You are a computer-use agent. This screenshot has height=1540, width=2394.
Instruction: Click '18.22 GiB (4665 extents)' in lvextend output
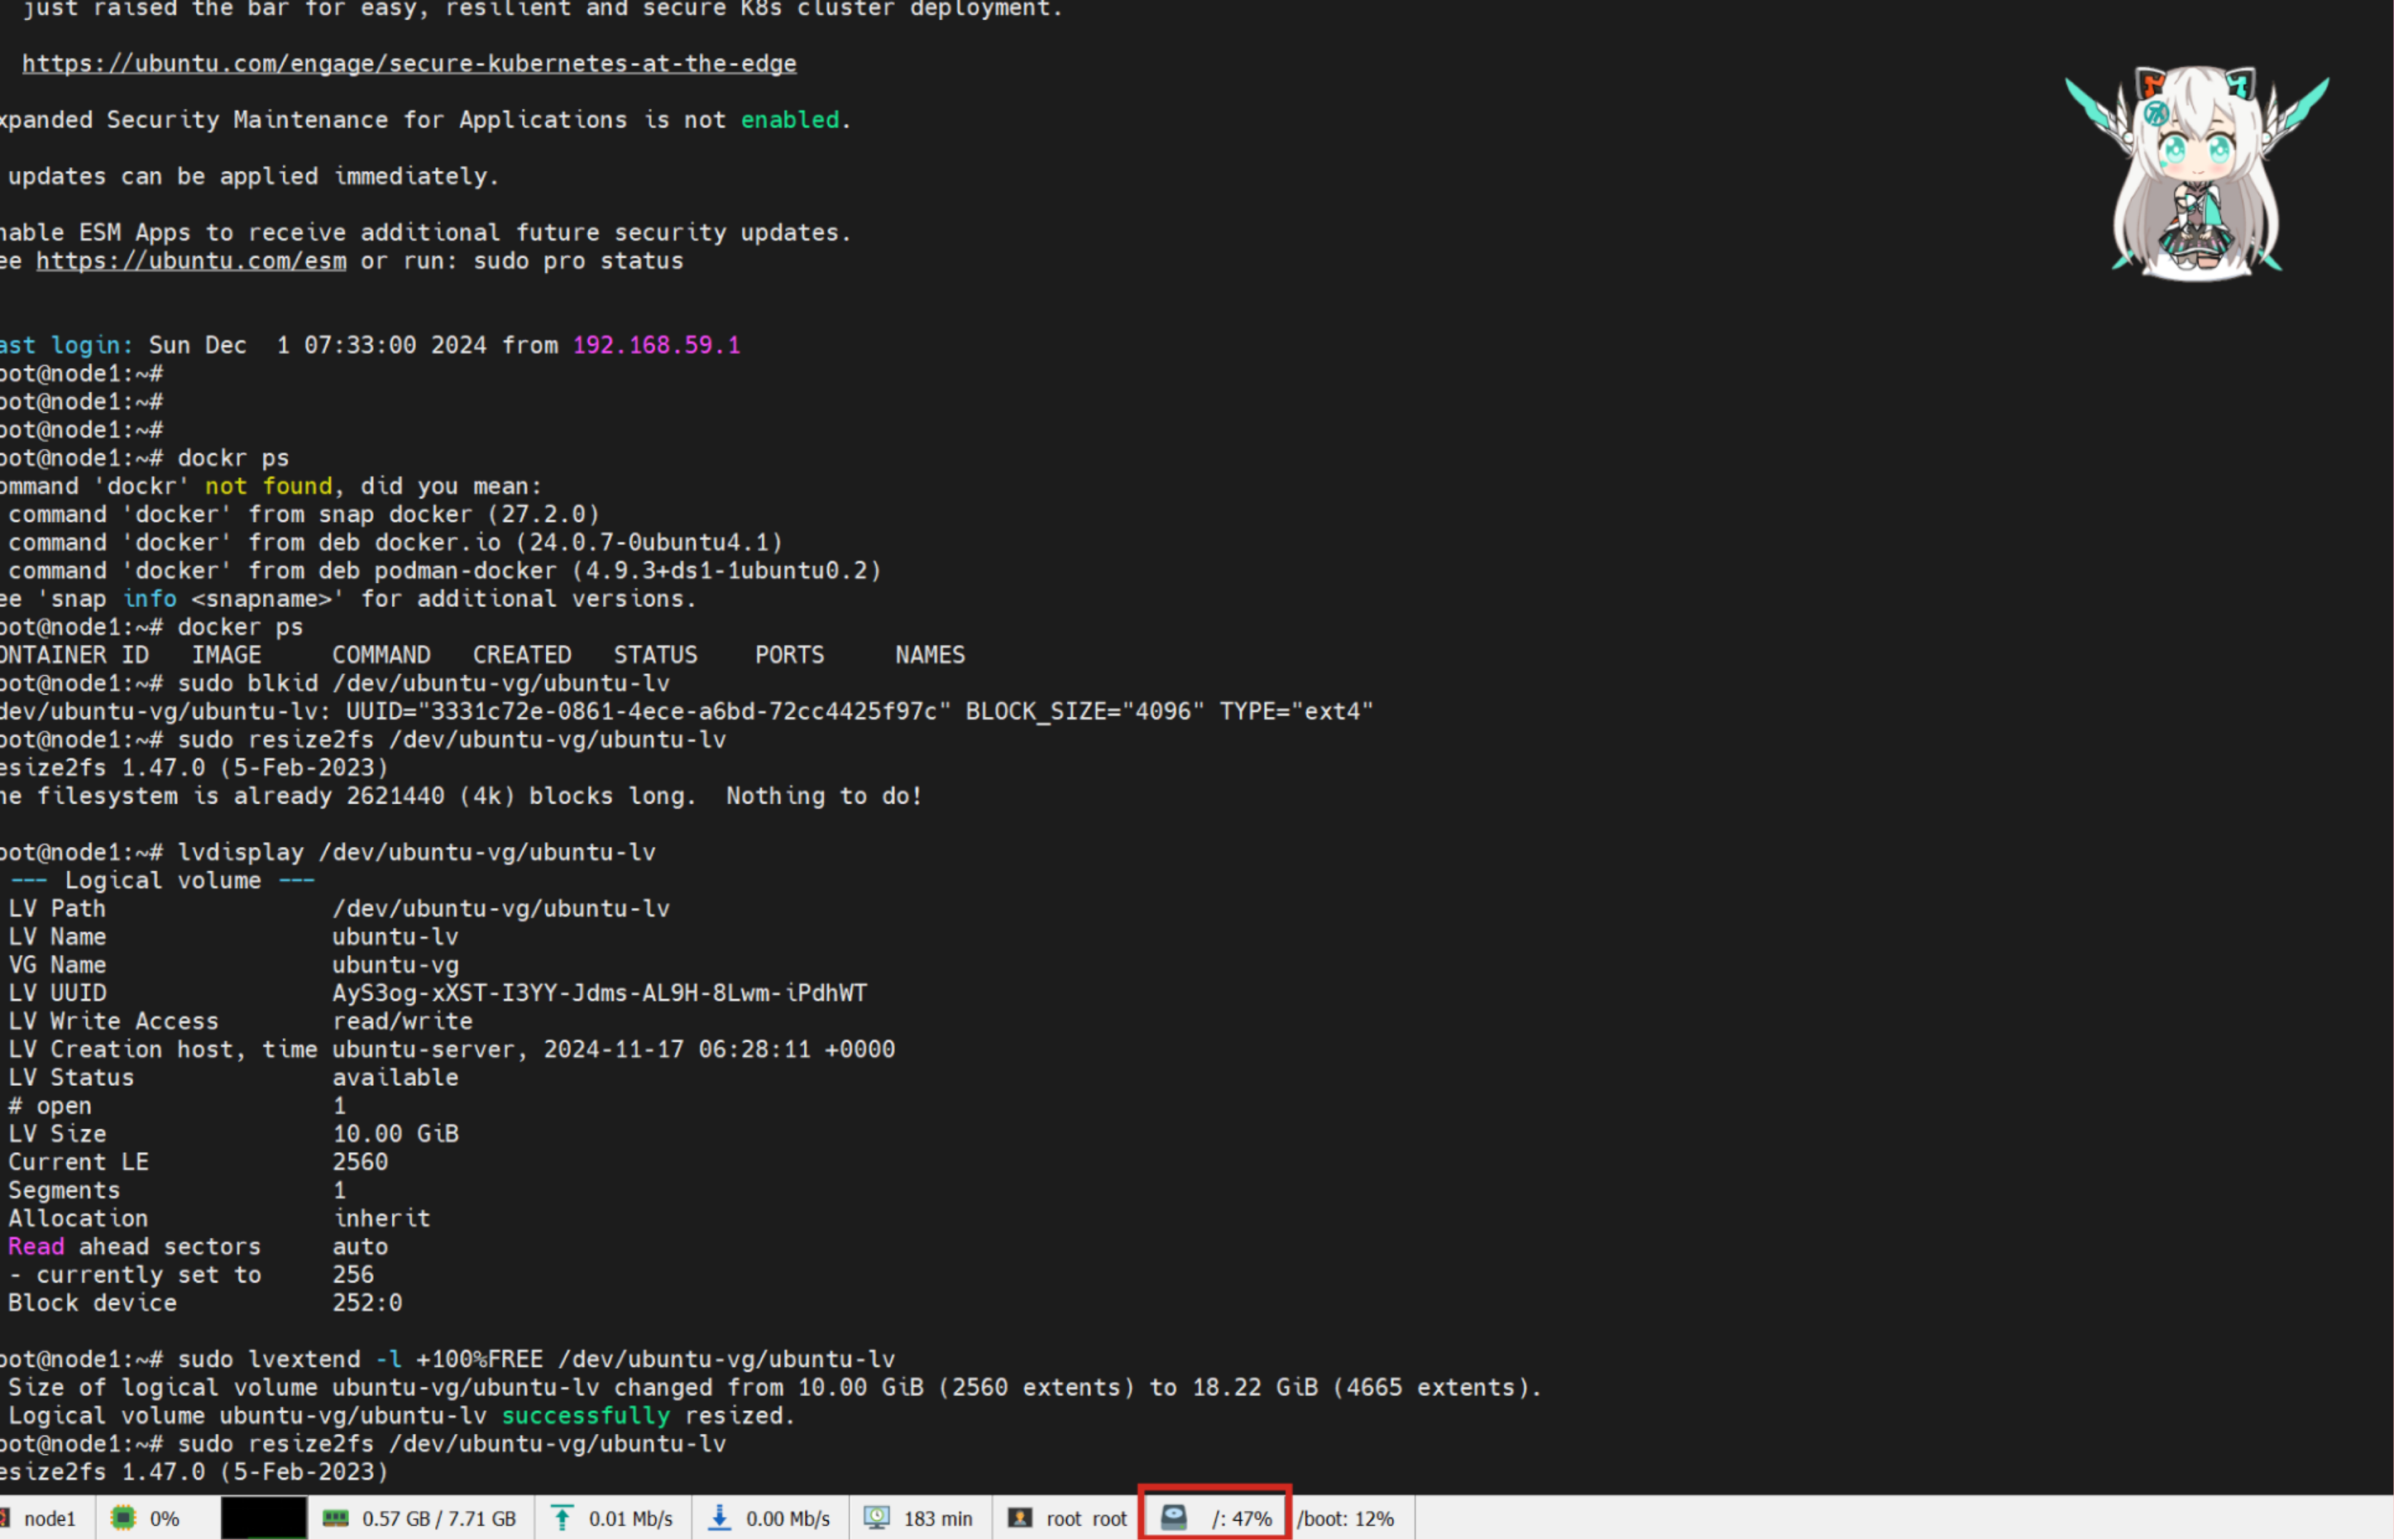(1362, 1387)
